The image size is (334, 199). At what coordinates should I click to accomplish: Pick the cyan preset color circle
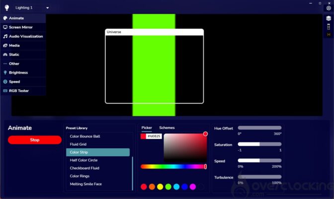click(x=176, y=187)
